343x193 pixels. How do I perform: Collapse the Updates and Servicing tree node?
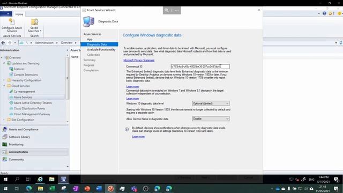(4, 63)
